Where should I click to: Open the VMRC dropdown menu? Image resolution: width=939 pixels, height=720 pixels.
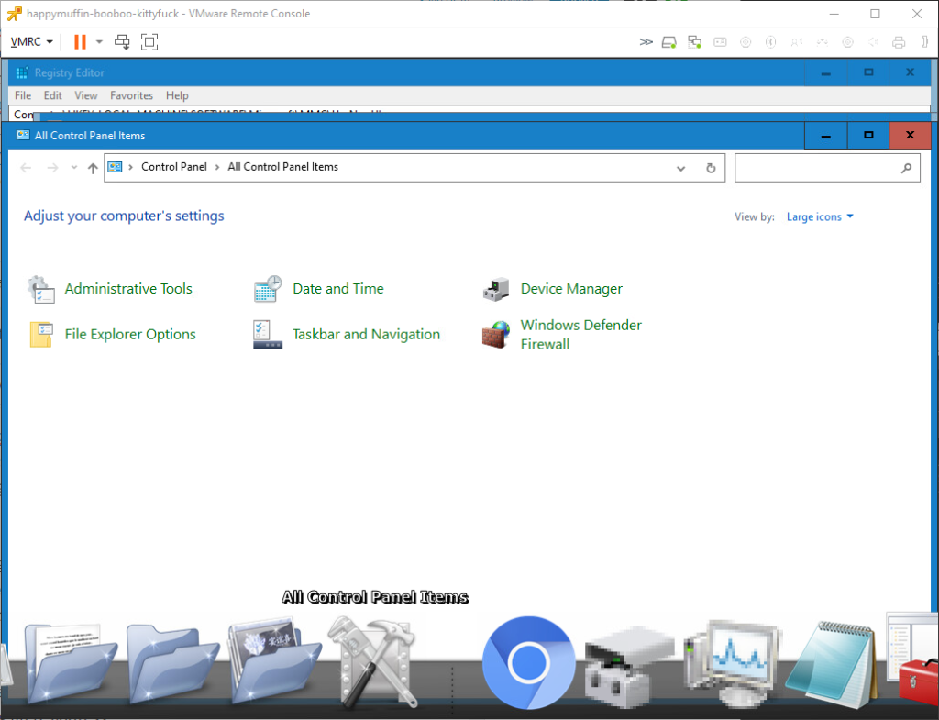pos(31,41)
